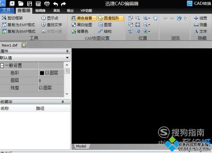The height and width of the screenshot is (153, 212).
Task: Open the zoom out dropdown arrow
Action: pos(149,25)
